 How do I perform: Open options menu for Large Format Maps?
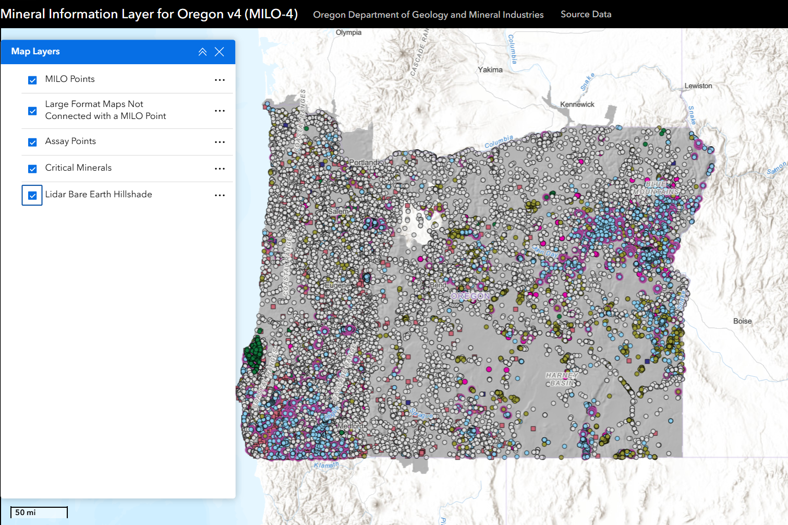point(220,111)
